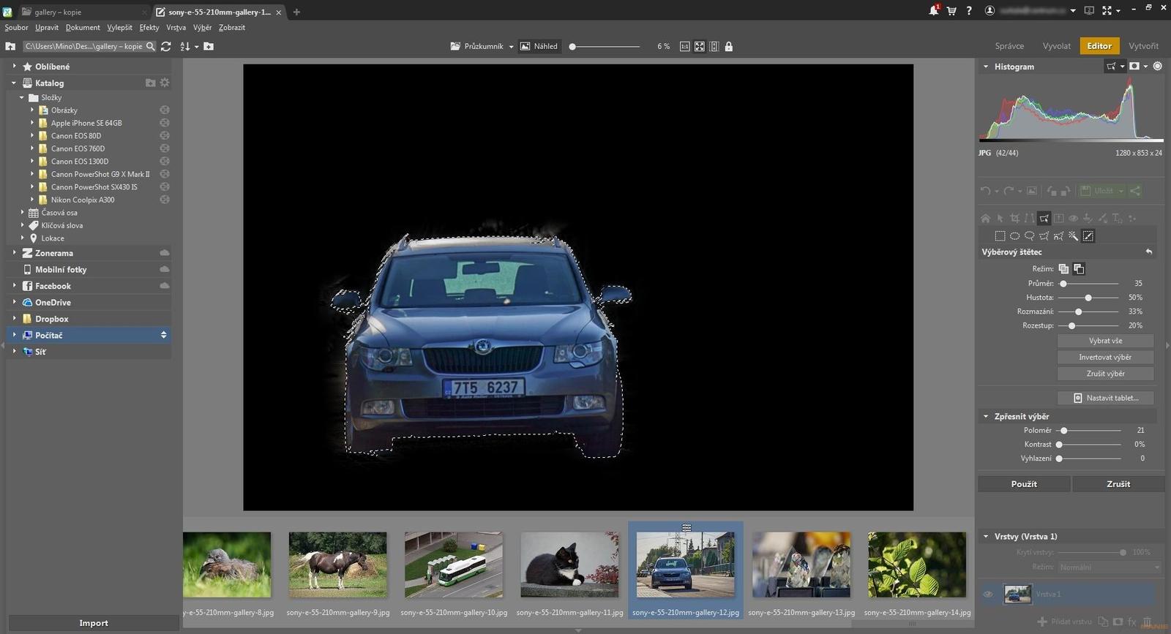The width and height of the screenshot is (1171, 634).
Task: Click the fit-to-screen zoom icon
Action: click(x=700, y=46)
